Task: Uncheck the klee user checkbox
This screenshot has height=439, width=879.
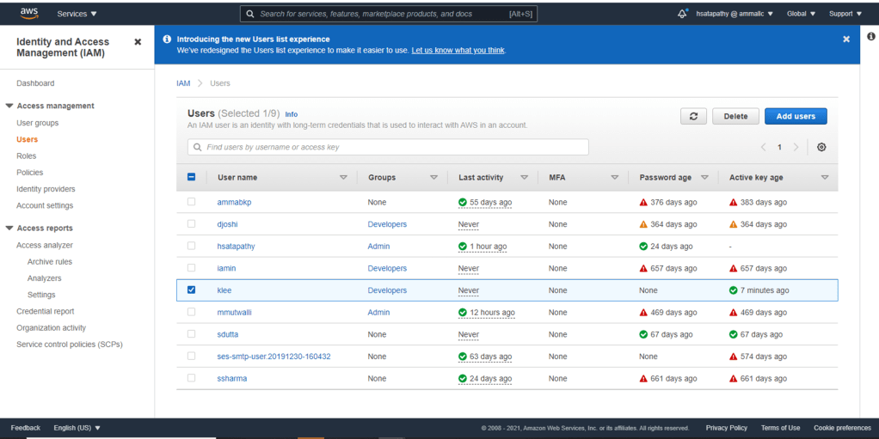Action: (x=191, y=290)
